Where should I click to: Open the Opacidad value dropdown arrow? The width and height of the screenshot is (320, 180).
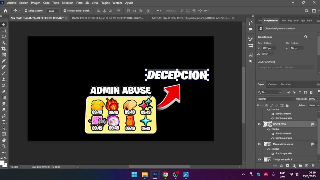coord(318,99)
